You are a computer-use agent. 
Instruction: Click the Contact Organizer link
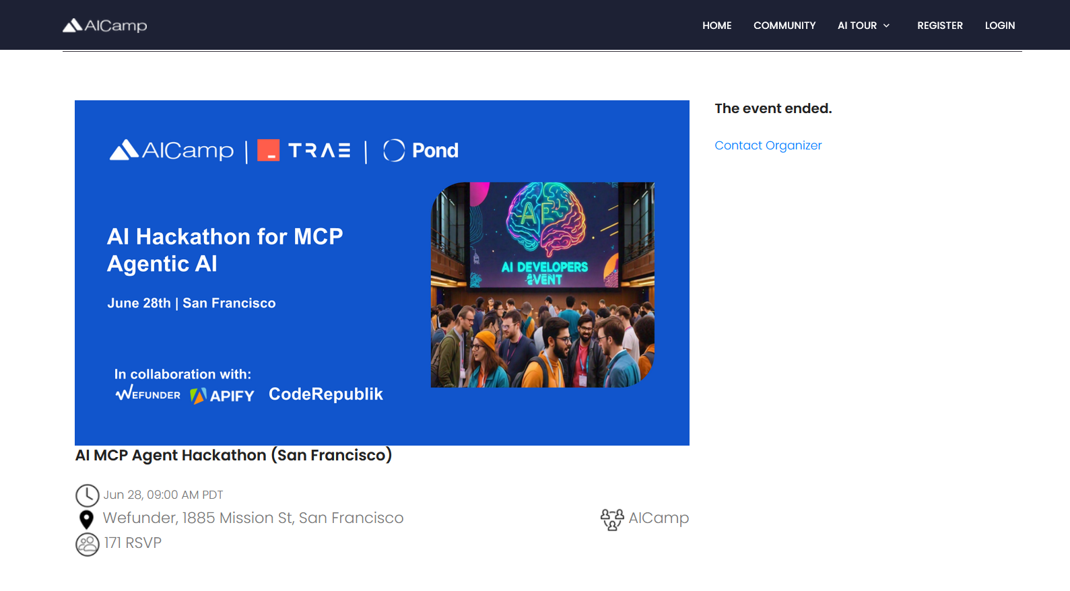coord(768,145)
